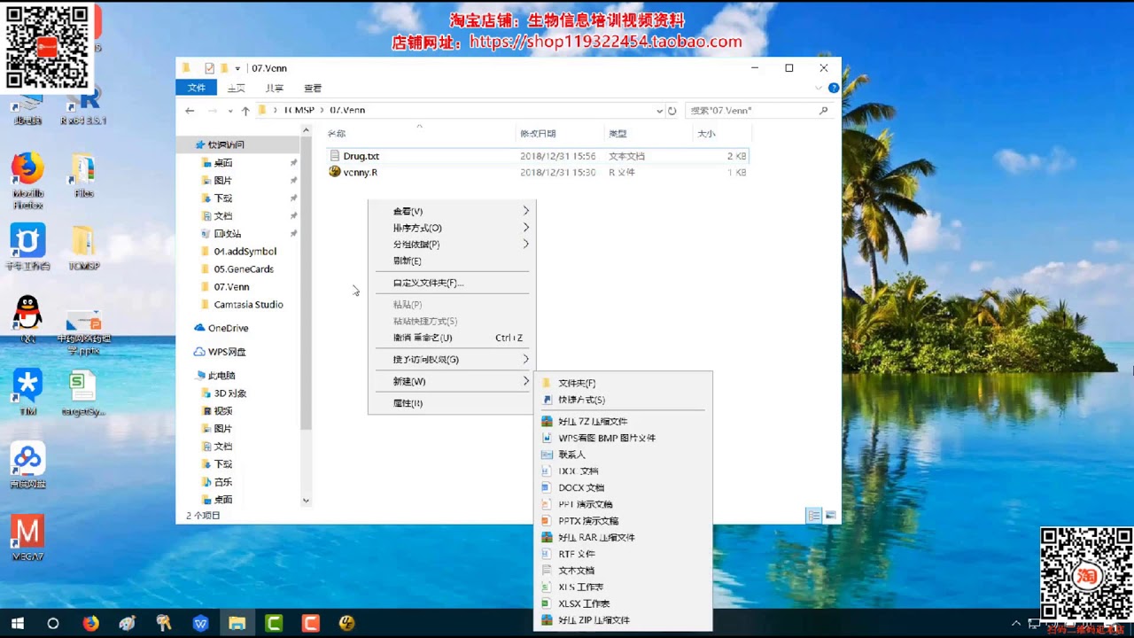The width and height of the screenshot is (1134, 638).
Task: Select the Files folder on the desktop
Action: click(83, 176)
